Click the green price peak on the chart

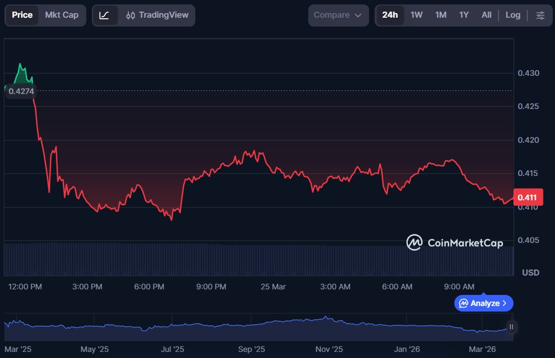[x=20, y=65]
